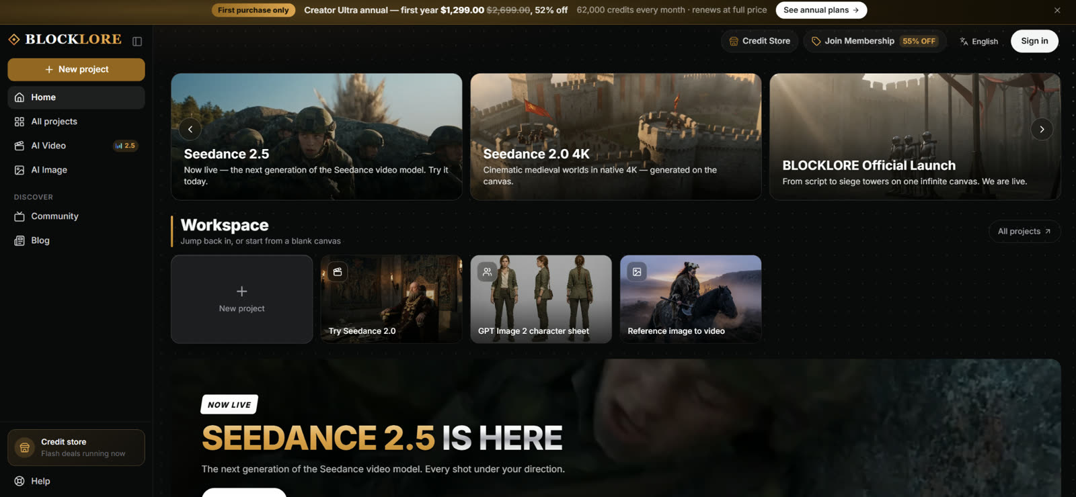This screenshot has width=1076, height=497.
Task: Open the Seedance 2.5 banner card
Action: (317, 136)
